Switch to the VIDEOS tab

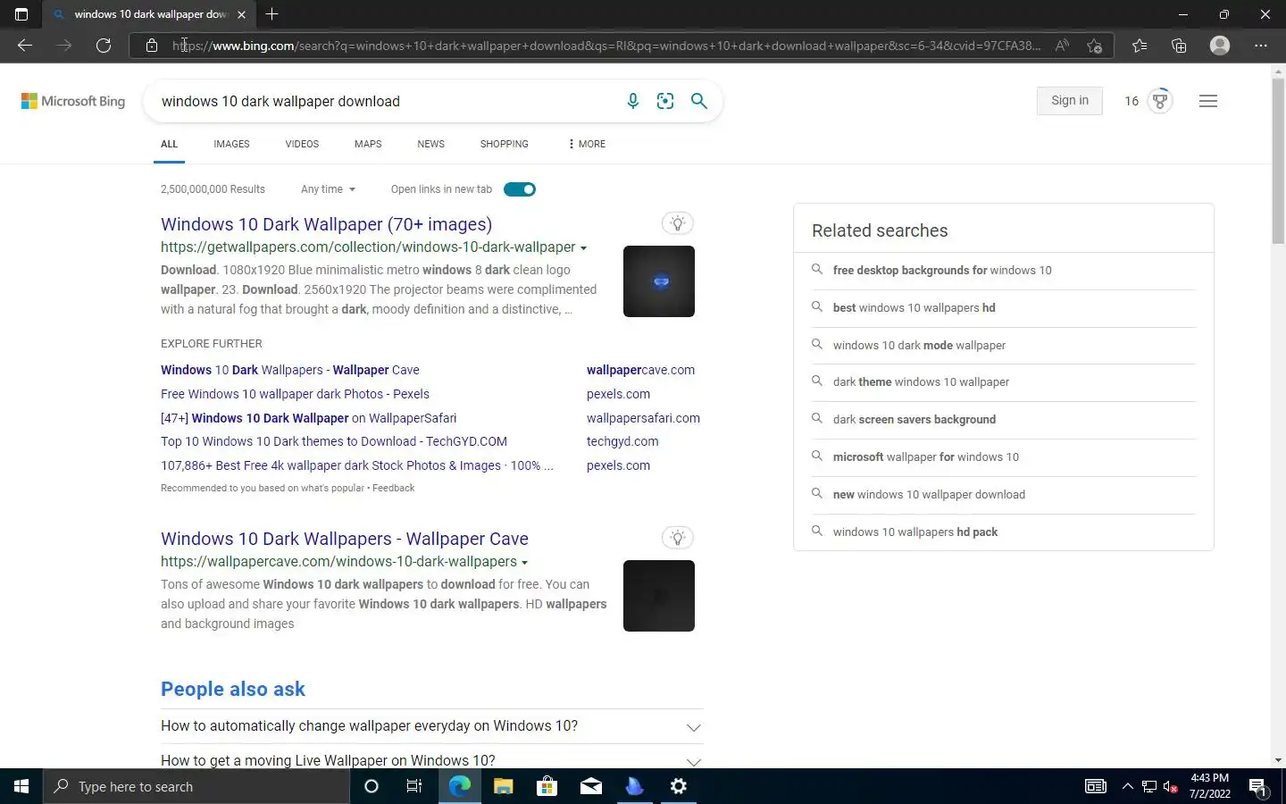click(302, 144)
